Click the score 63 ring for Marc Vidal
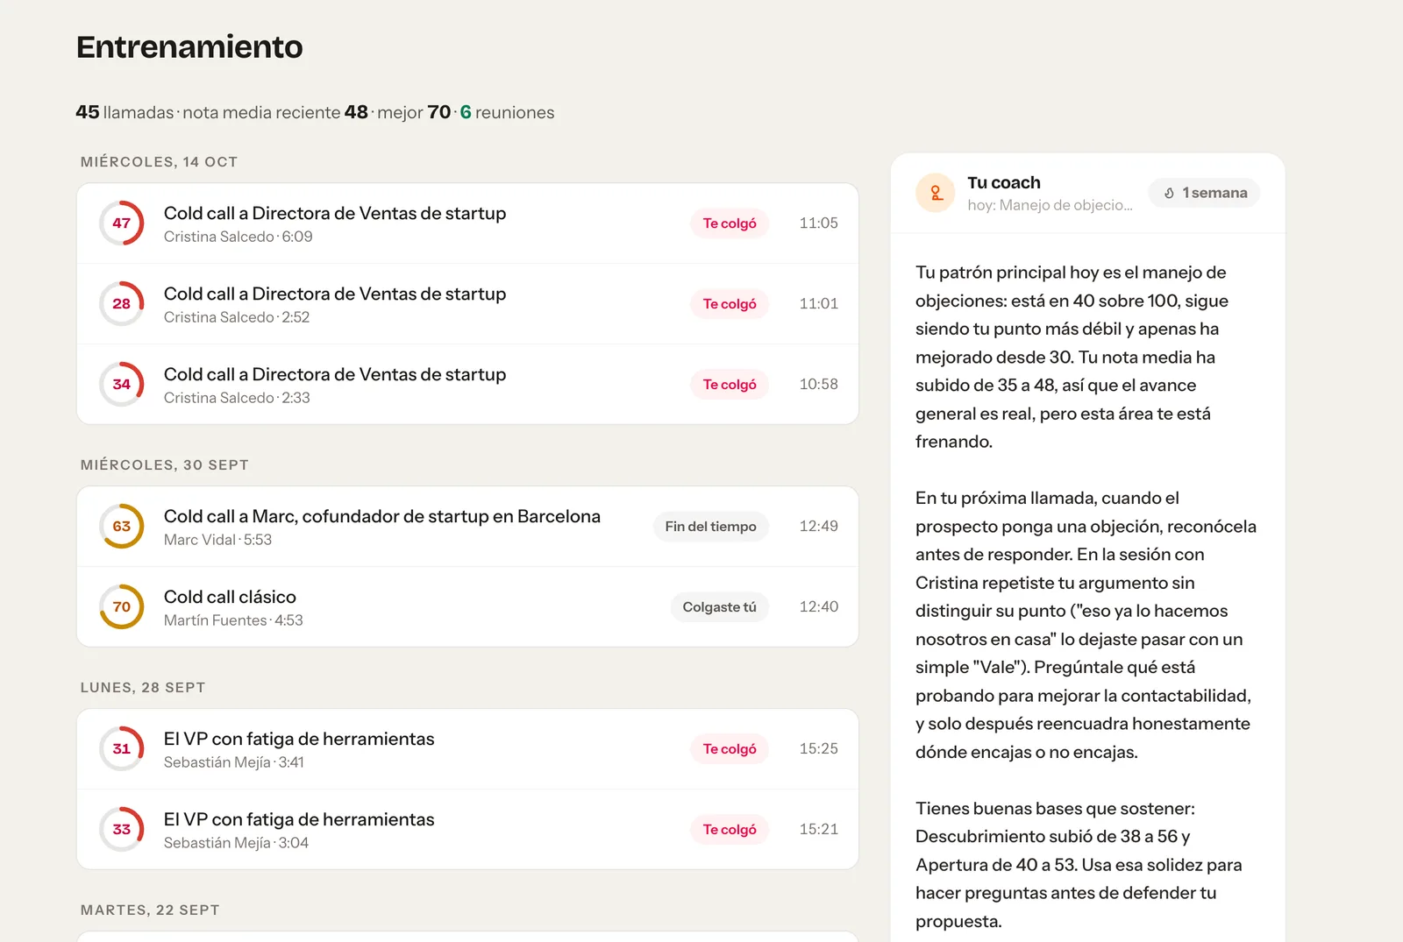This screenshot has height=942, width=1403. tap(122, 526)
